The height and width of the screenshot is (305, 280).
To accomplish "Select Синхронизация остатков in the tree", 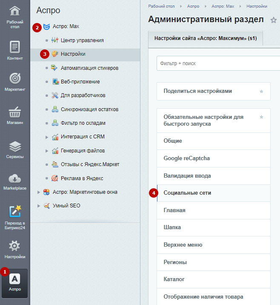I will [x=90, y=109].
